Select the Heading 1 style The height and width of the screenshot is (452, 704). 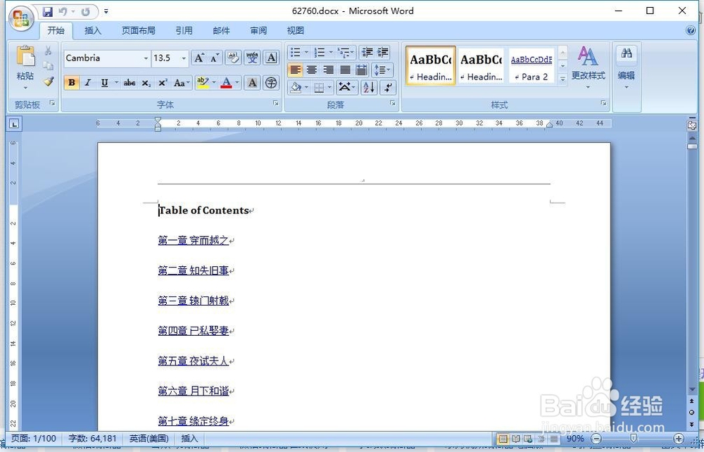[430, 65]
